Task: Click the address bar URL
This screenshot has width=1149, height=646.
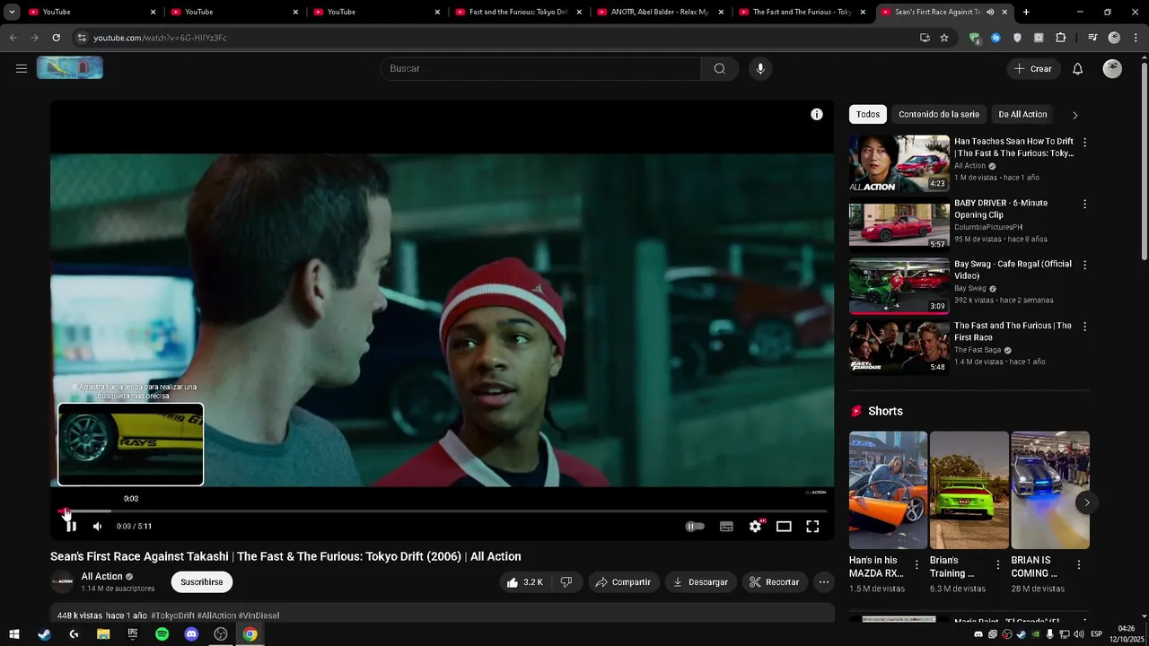Action: click(x=160, y=38)
